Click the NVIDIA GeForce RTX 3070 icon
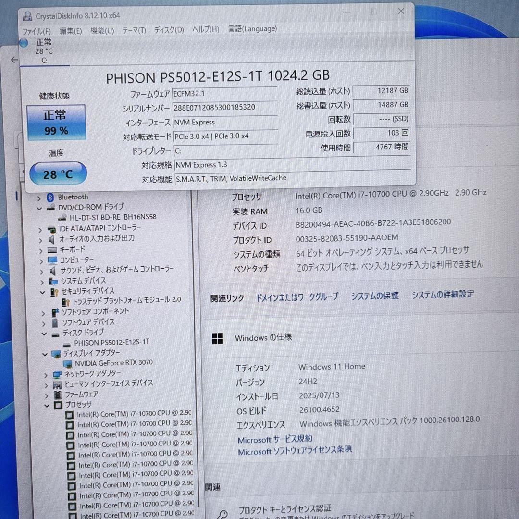519x519 pixels. [68, 364]
